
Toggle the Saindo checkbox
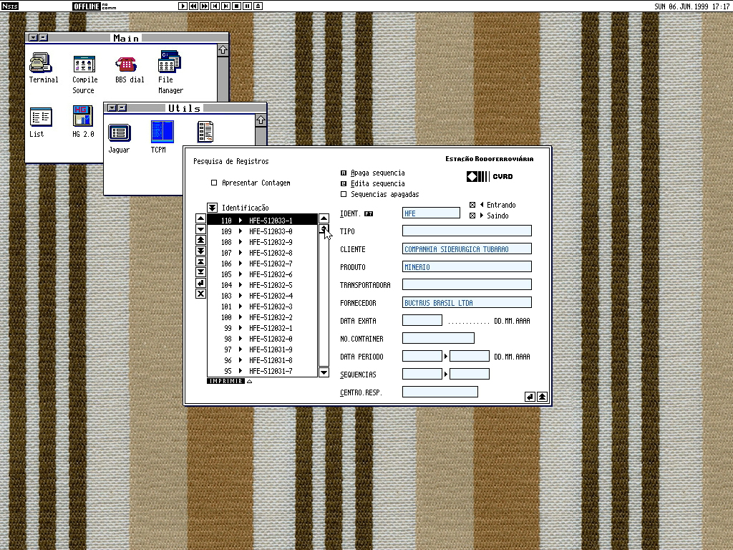coord(472,216)
